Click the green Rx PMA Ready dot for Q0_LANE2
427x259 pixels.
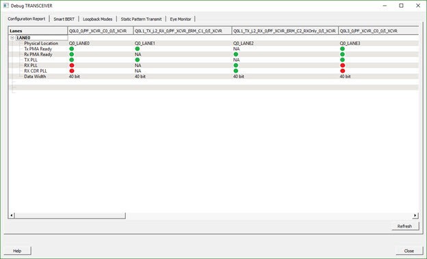(236, 54)
